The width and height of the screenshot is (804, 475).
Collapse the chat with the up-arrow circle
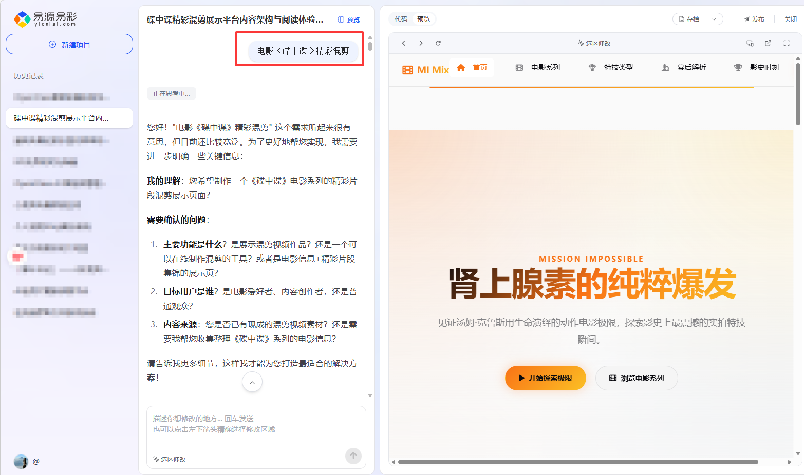point(252,382)
